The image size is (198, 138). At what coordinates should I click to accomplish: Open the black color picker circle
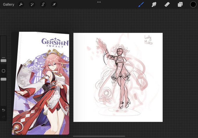click(193, 5)
